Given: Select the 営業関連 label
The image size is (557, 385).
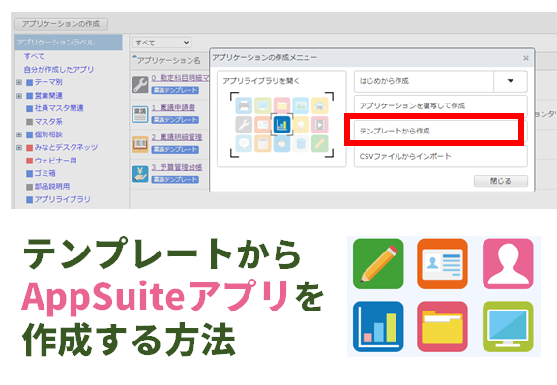Looking at the screenshot, I should click(x=48, y=96).
